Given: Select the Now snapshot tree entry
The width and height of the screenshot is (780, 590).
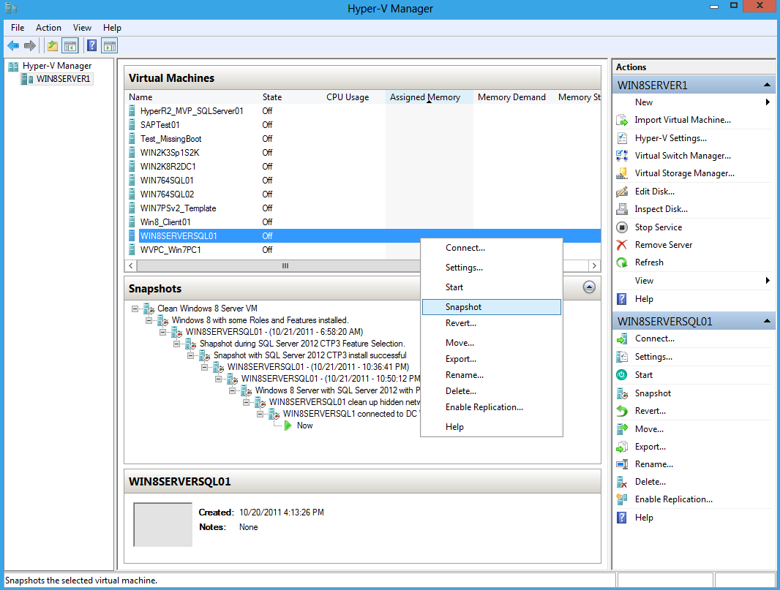Looking at the screenshot, I should pos(304,426).
